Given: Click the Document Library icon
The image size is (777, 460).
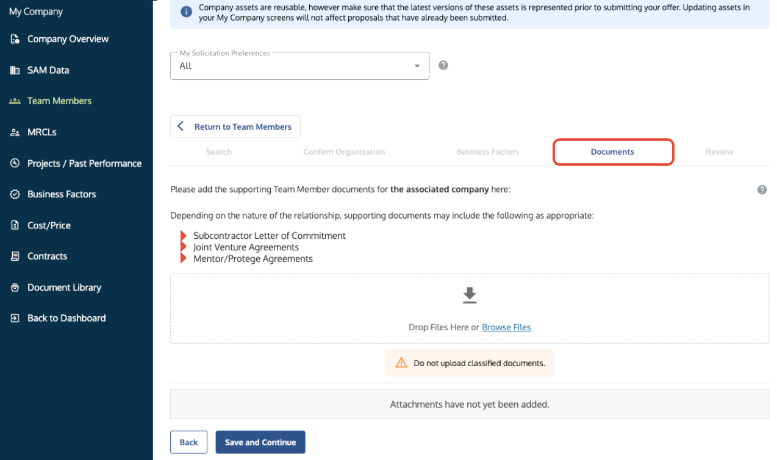Looking at the screenshot, I should 15,288.
